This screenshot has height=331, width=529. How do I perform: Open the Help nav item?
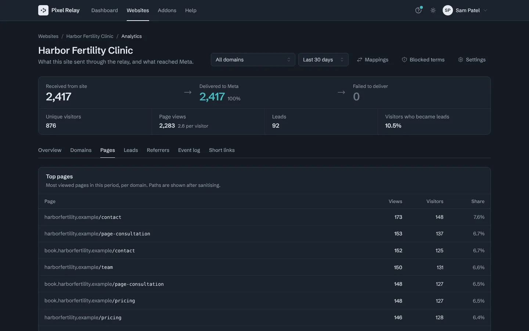click(x=191, y=10)
